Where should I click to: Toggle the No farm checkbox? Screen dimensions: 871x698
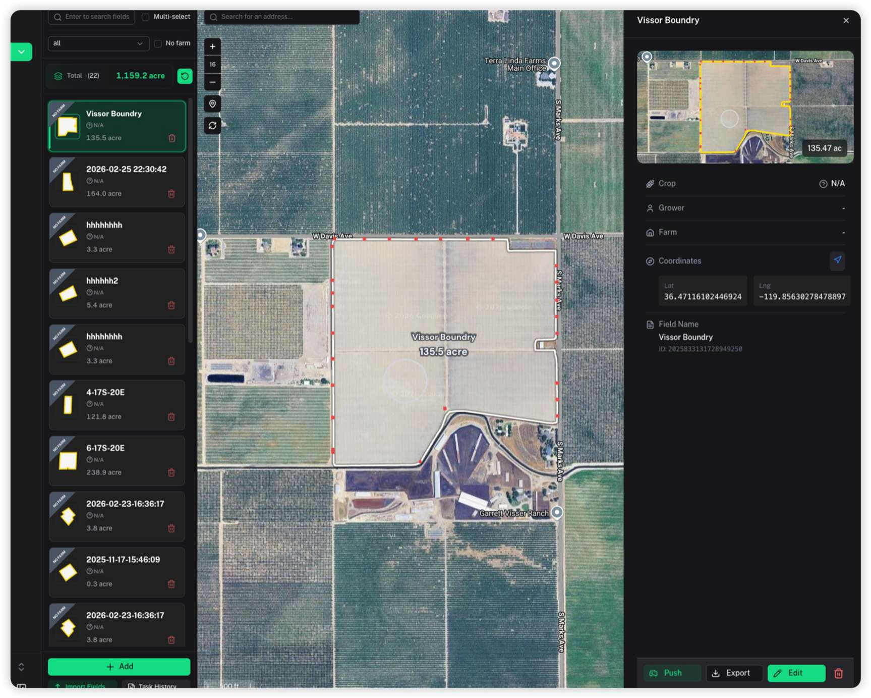[158, 43]
